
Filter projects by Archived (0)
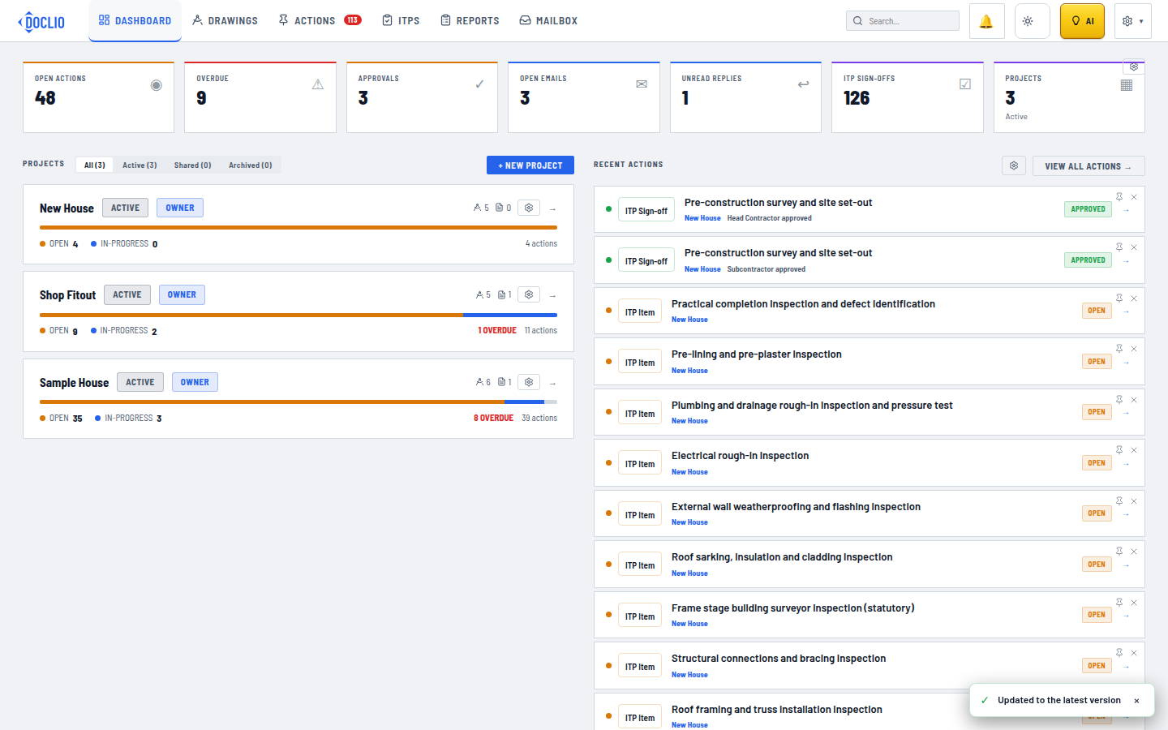(x=250, y=165)
